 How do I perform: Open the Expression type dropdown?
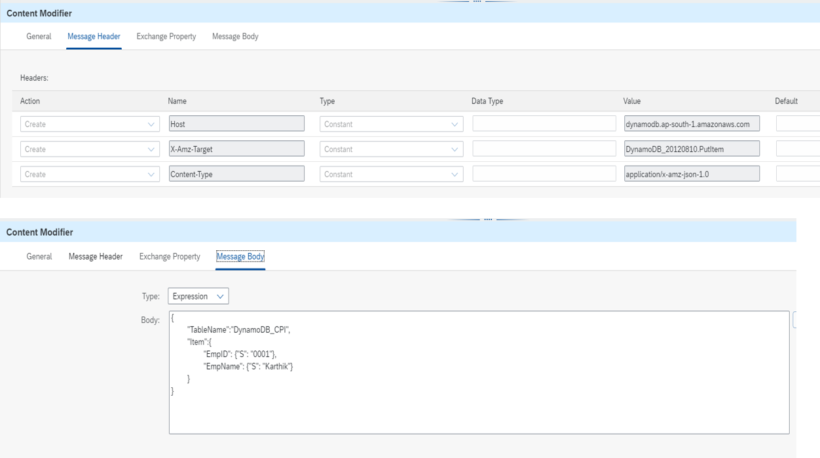[x=198, y=296]
